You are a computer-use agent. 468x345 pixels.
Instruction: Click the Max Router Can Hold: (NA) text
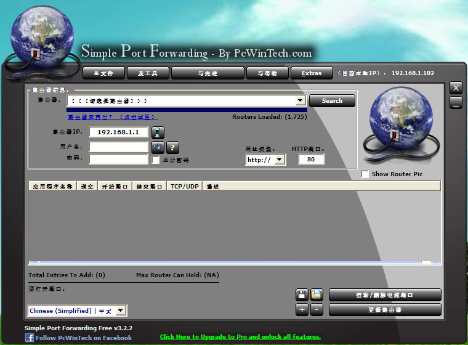[x=177, y=275]
